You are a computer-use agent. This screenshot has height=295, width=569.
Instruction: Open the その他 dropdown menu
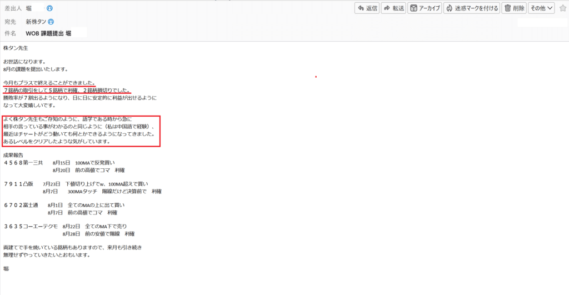tap(541, 8)
